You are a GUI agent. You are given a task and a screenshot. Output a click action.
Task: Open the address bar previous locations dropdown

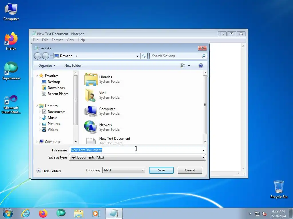point(137,56)
